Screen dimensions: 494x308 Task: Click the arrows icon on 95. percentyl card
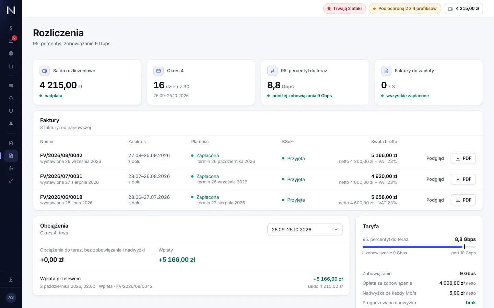[x=272, y=71]
